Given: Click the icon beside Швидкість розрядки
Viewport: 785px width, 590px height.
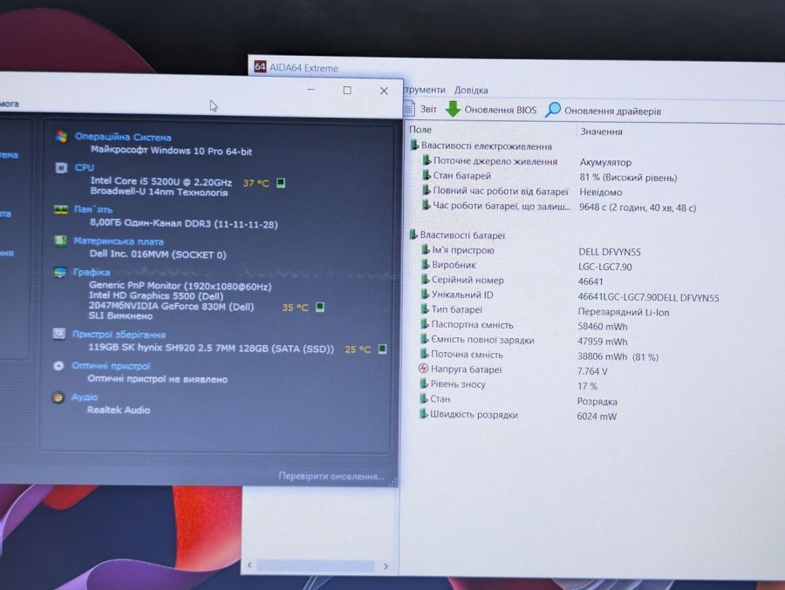Looking at the screenshot, I should 424,414.
